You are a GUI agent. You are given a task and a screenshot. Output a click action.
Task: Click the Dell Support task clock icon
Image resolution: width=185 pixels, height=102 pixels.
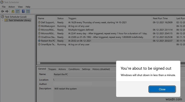point(39,22)
